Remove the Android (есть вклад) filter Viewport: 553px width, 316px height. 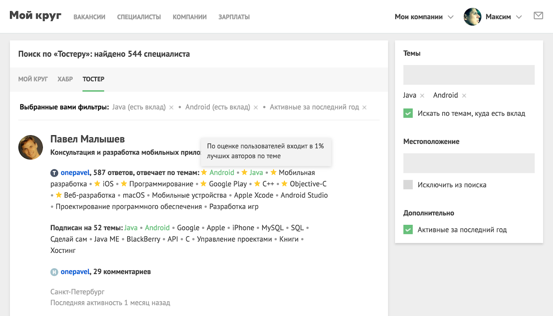(x=256, y=108)
